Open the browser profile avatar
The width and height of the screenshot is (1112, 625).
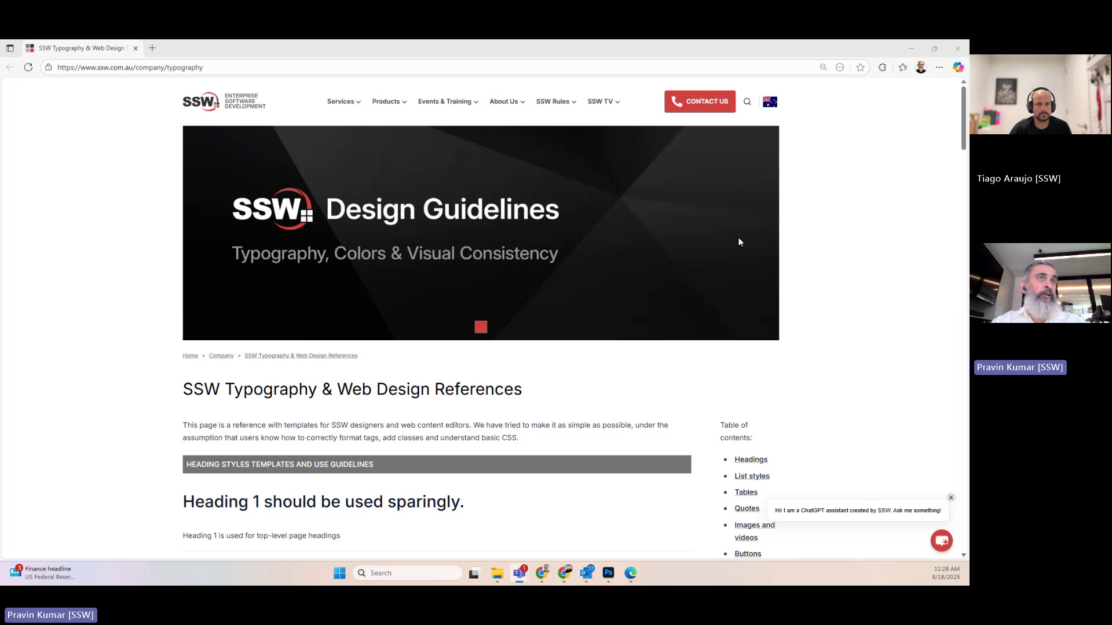coord(921,67)
